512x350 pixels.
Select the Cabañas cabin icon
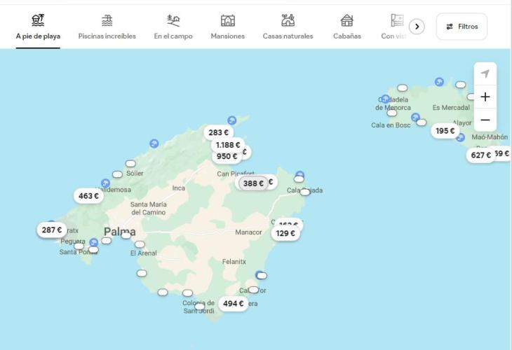pyautogui.click(x=346, y=20)
